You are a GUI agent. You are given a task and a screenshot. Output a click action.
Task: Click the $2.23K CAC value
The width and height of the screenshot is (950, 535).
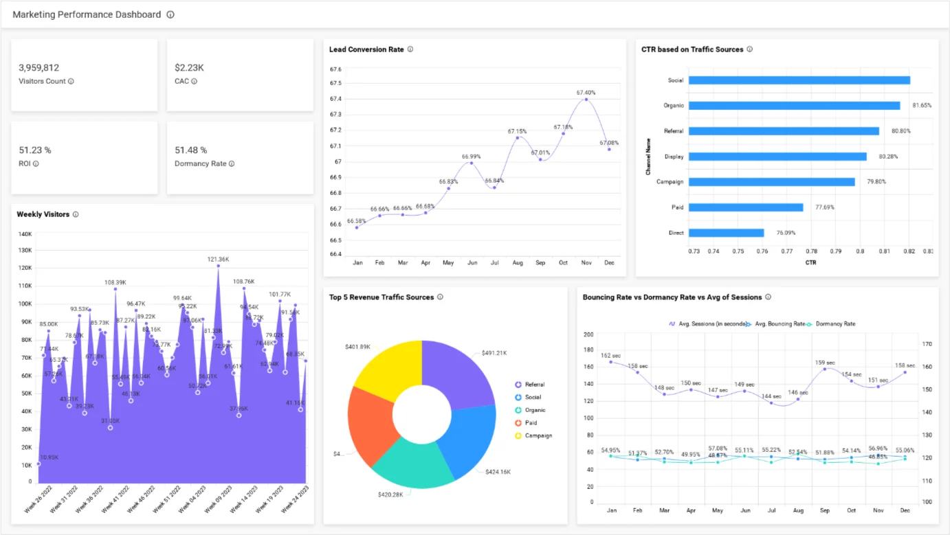pos(189,68)
